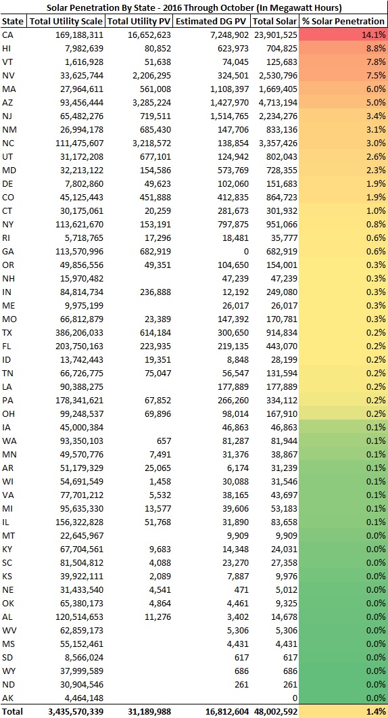Click the Total row label
This screenshot has width=388, height=718.
14,712
